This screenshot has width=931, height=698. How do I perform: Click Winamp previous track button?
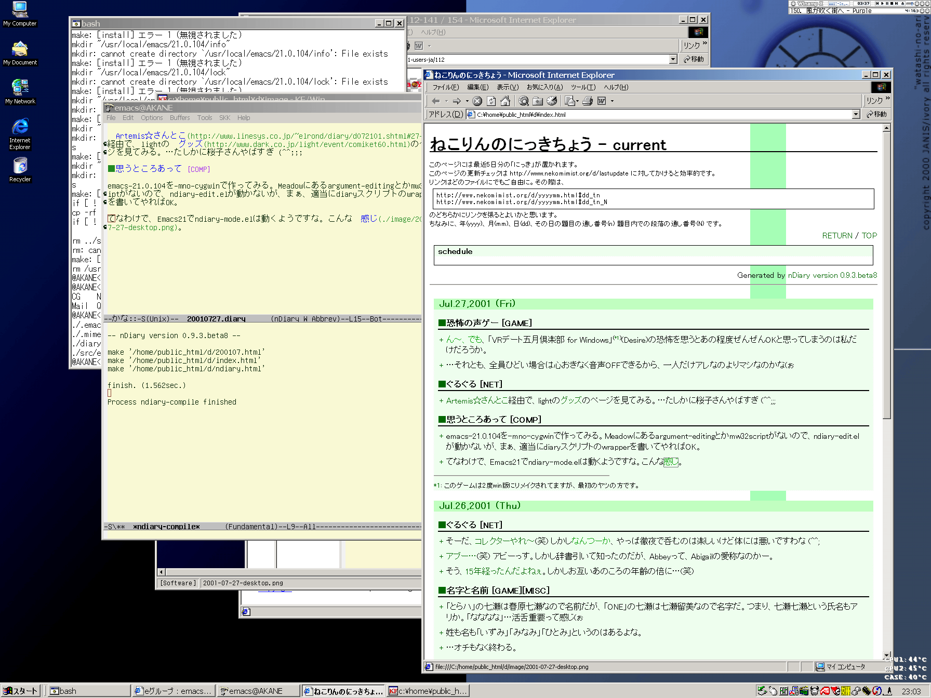[877, 3]
